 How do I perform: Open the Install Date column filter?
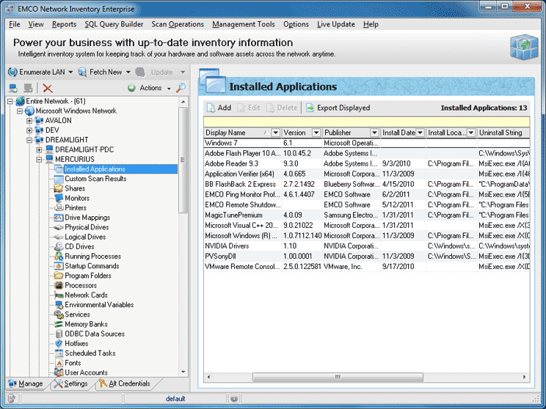coord(420,133)
